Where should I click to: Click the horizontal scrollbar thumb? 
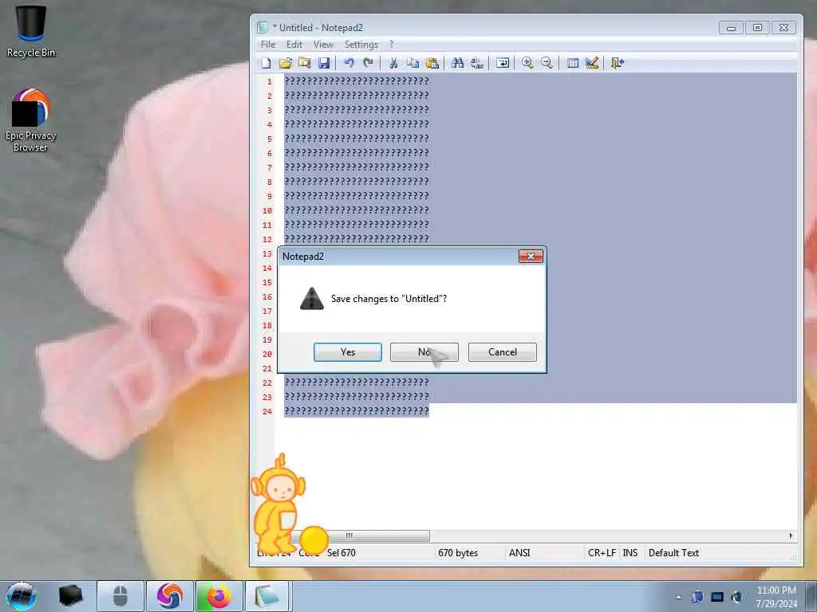(x=360, y=535)
